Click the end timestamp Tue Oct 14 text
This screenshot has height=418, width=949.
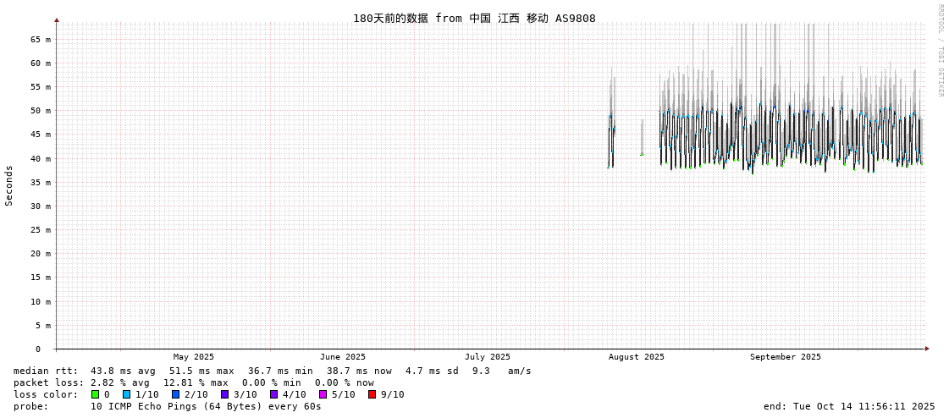pos(849,406)
